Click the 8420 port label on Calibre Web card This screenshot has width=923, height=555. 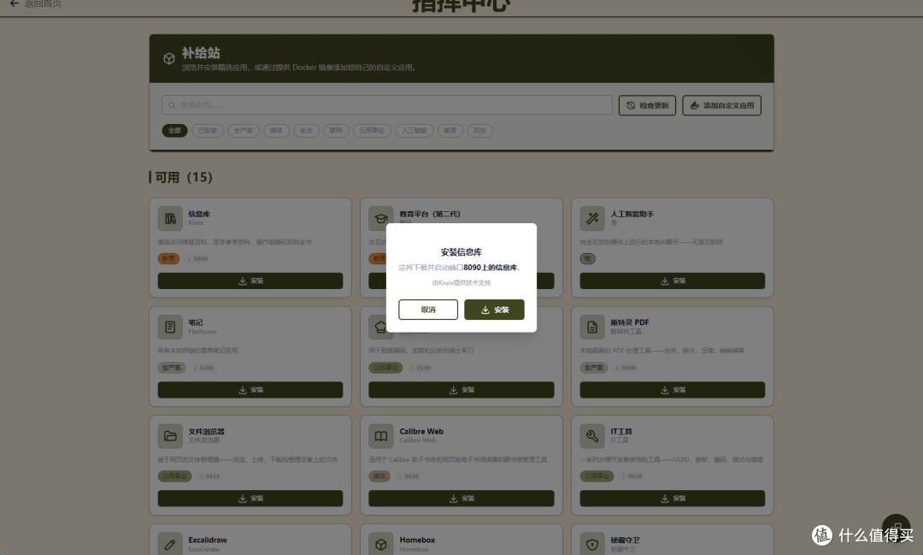(409, 476)
